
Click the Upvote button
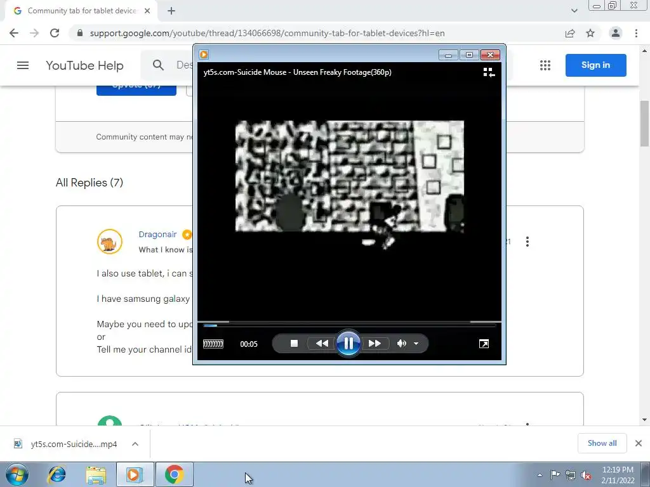pyautogui.click(x=136, y=89)
